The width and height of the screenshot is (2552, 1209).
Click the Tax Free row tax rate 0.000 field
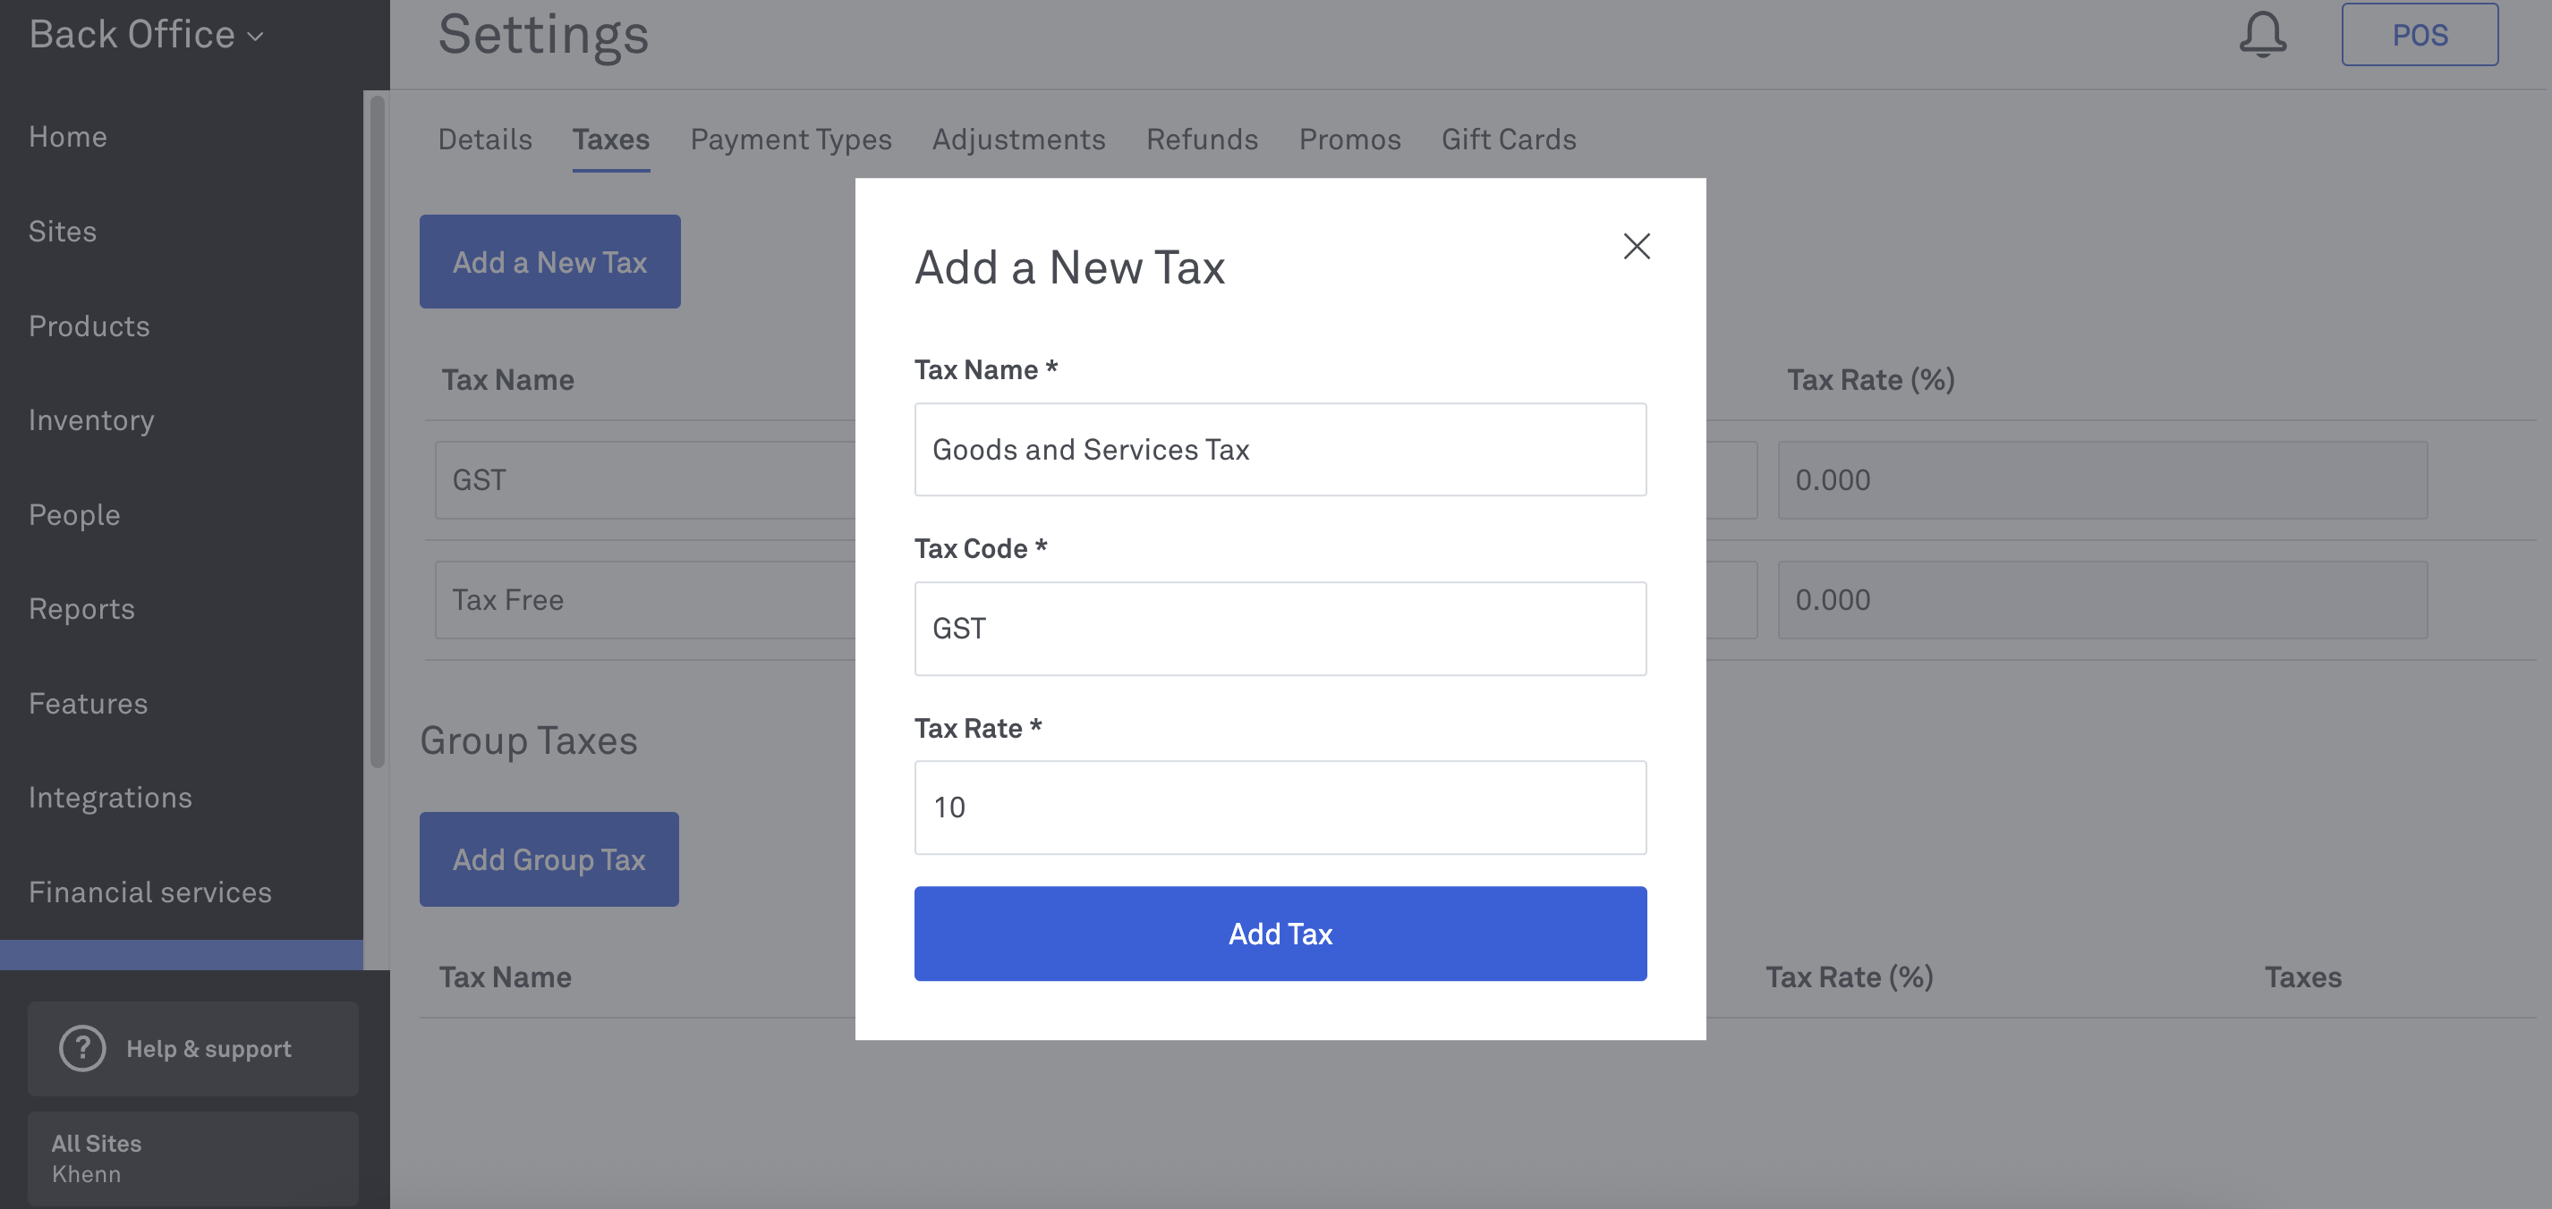click(2102, 600)
